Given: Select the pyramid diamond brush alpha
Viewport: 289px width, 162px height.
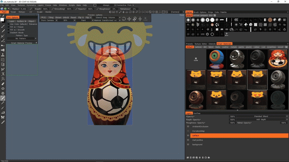Looking at the screenshot, I should click(x=246, y=25).
